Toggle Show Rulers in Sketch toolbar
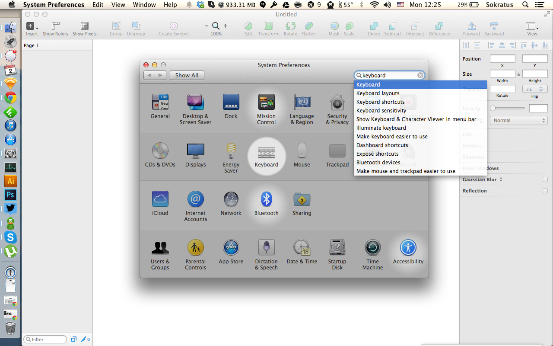Viewport: 553px width, 346px height. 56,29
